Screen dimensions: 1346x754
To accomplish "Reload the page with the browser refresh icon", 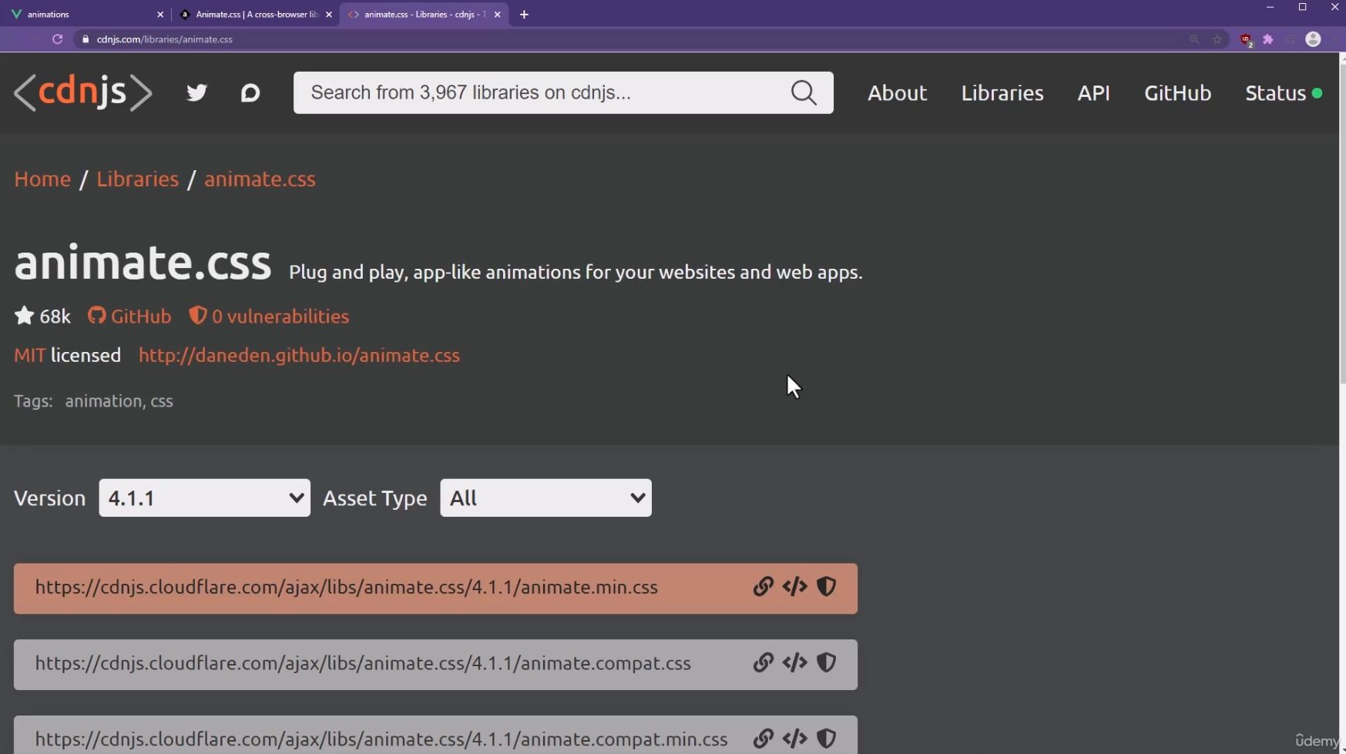I will coord(57,39).
